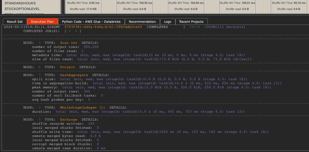Screen dimensions: 309x152
Task: Click the HashAggregate node type
Action: [x=74, y=75]
